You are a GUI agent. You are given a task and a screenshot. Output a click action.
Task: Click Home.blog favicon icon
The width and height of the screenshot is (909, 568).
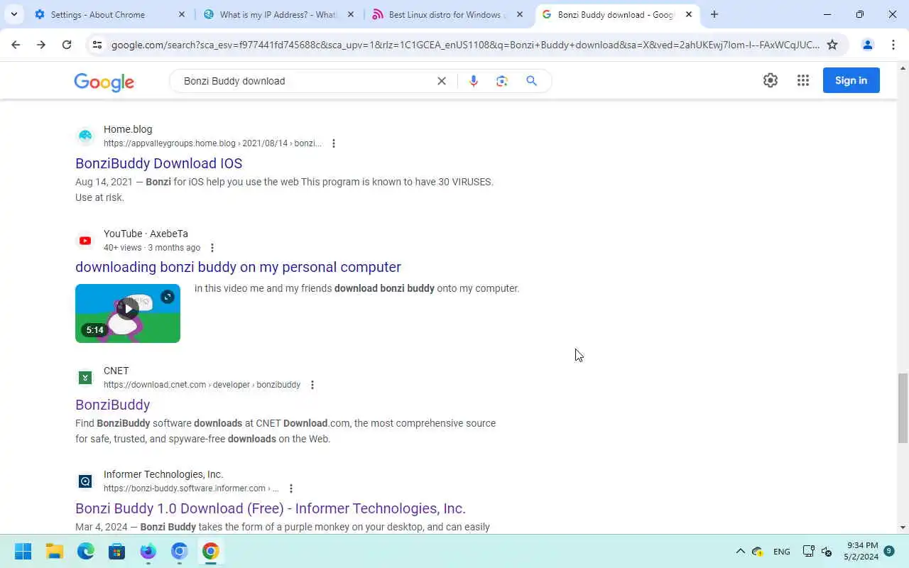click(85, 136)
